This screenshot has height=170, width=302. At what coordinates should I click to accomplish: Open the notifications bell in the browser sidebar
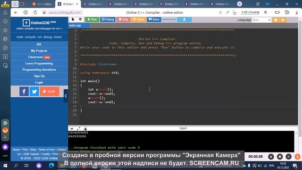[x=5, y=13]
